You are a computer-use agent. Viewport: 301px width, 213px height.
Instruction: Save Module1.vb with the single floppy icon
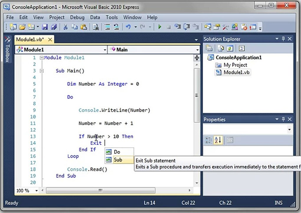point(45,27)
